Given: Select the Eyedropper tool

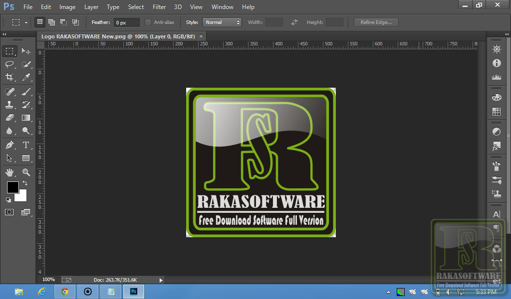Looking at the screenshot, I should point(26,77).
